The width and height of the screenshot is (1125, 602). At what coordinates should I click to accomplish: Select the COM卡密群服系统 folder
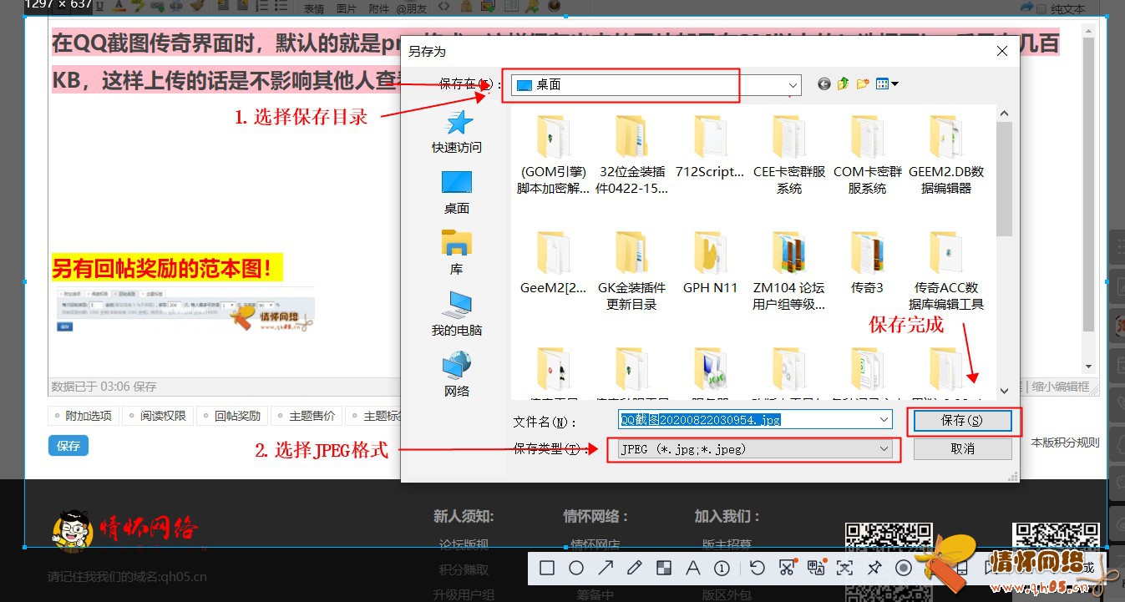coord(868,155)
